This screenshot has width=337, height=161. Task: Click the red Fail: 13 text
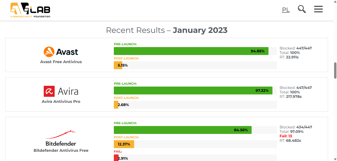286,136
